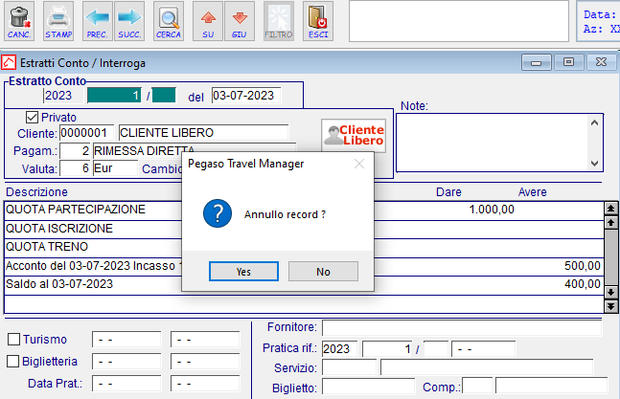620x399 pixels.
Task: Click the Biglietto input field
Action: (368, 386)
